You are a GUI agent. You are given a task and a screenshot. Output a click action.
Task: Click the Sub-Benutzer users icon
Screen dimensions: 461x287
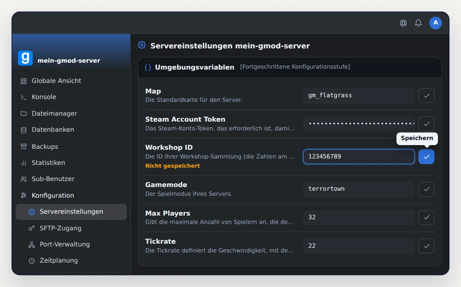click(x=24, y=179)
